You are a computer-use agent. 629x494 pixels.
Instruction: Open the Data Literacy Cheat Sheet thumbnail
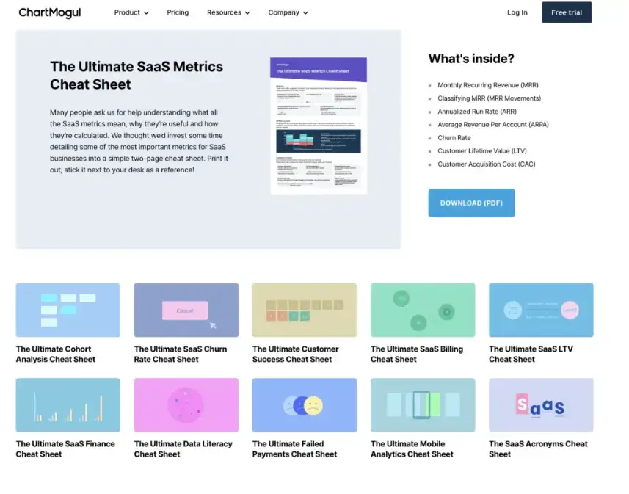click(x=186, y=404)
